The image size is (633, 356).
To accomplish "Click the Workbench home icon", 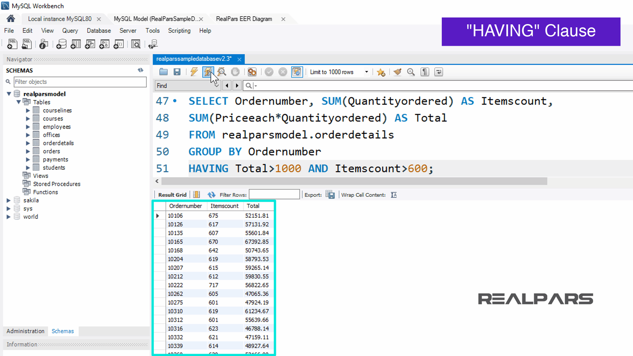I will pos(11,18).
